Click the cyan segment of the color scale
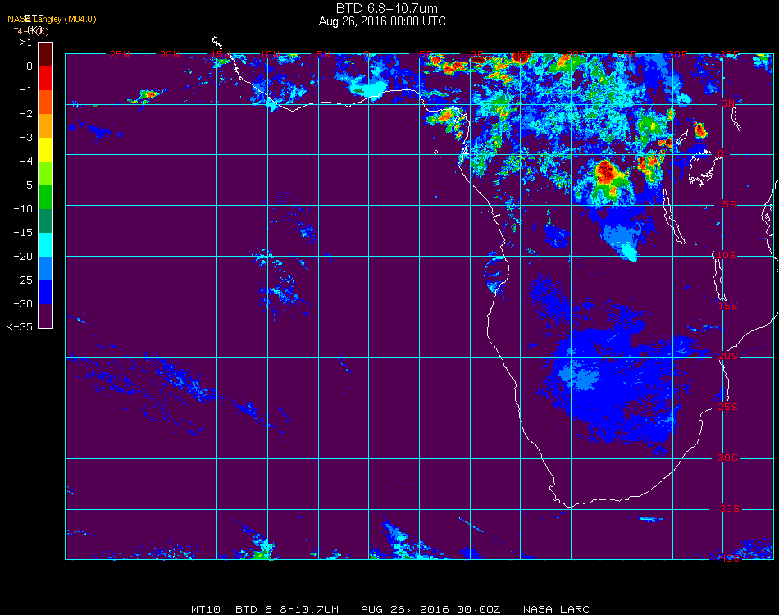The width and height of the screenshot is (779, 615). pyautogui.click(x=45, y=245)
